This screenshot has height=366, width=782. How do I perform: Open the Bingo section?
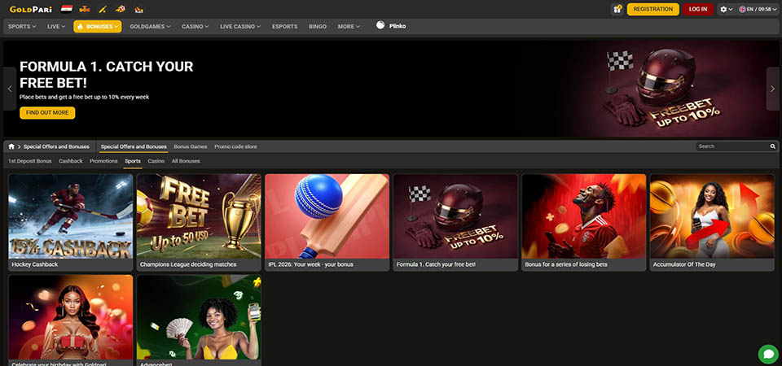point(318,26)
